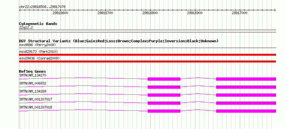The image size is (285, 129).
Task: Select the Cytogenetic Bands track title
Action: pyautogui.click(x=38, y=24)
